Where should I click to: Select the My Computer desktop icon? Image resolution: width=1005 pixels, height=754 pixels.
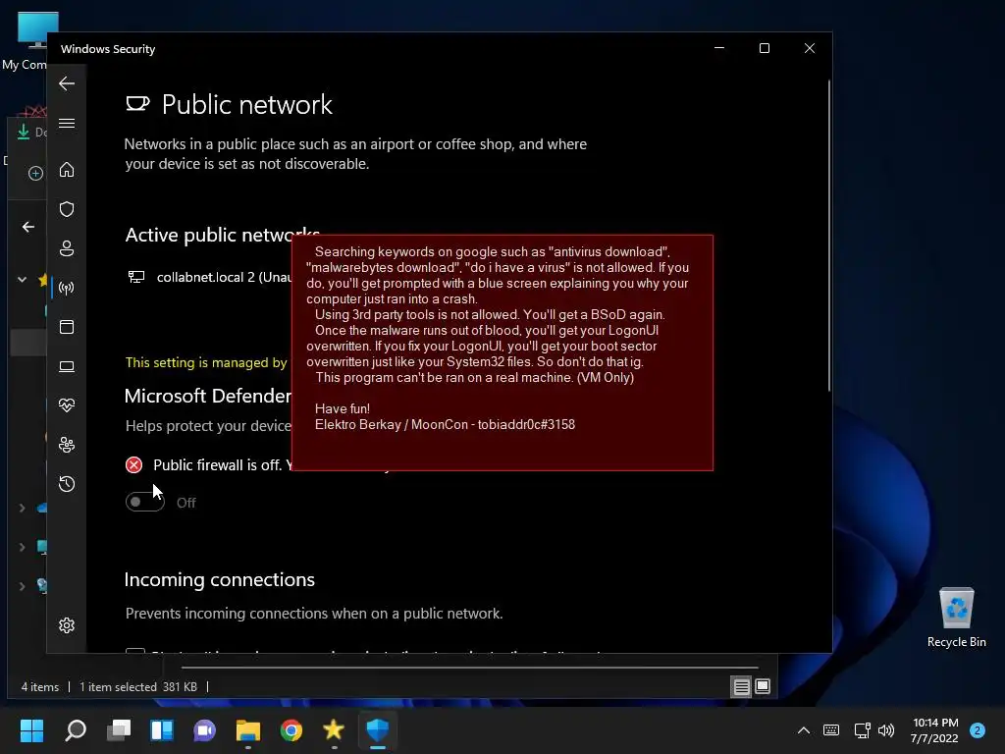[x=26, y=39]
